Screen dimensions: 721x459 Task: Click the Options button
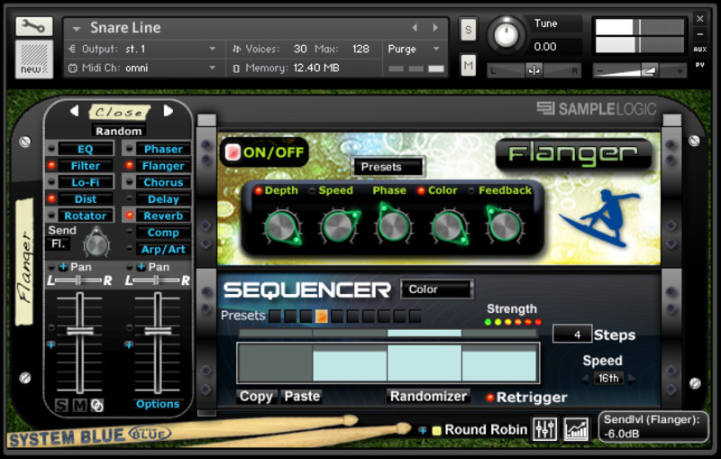157,404
